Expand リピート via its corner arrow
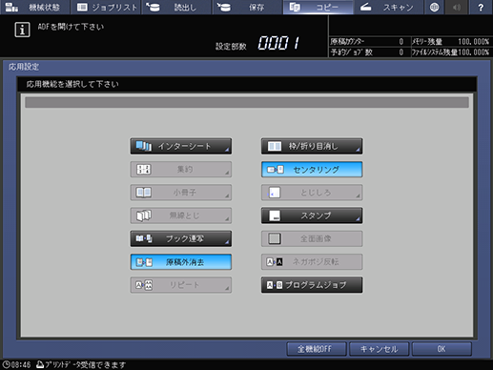 tap(227, 289)
